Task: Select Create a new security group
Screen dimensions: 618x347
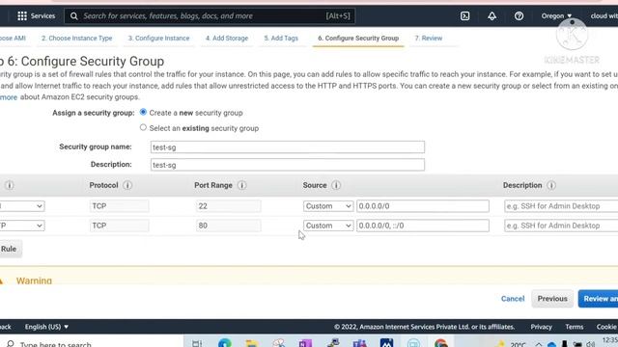Action: [143, 112]
